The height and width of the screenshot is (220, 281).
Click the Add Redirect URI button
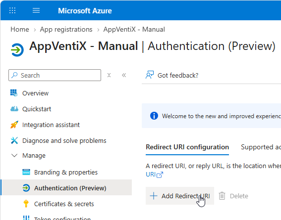point(180,196)
